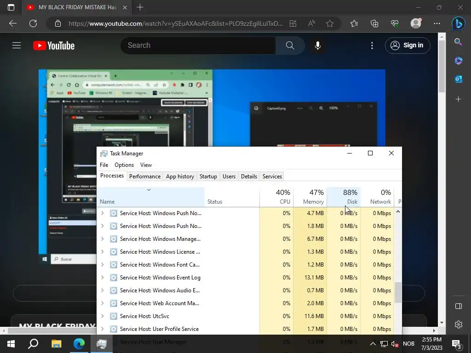Add this page to favorites star icon
Image resolution: width=471 pixels, height=353 pixels.
(x=330, y=23)
